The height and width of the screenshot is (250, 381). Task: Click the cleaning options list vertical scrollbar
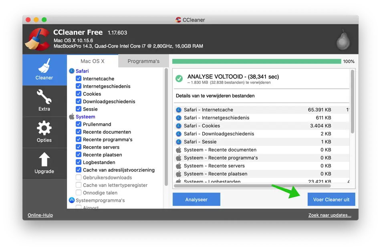pos(166,127)
